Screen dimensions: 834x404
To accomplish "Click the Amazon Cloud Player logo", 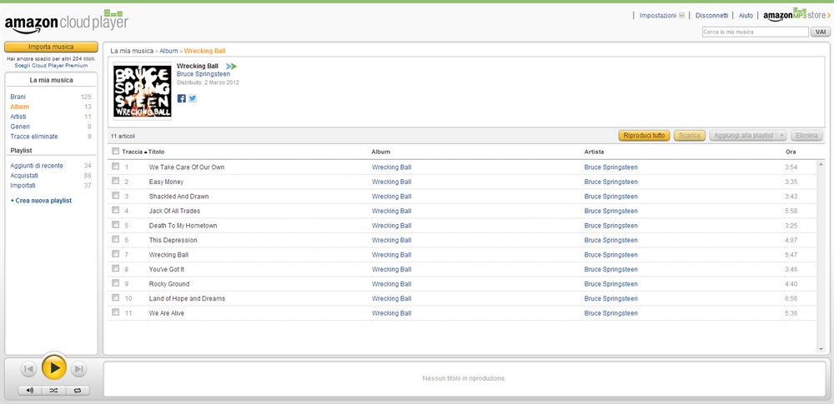I will click(x=67, y=22).
